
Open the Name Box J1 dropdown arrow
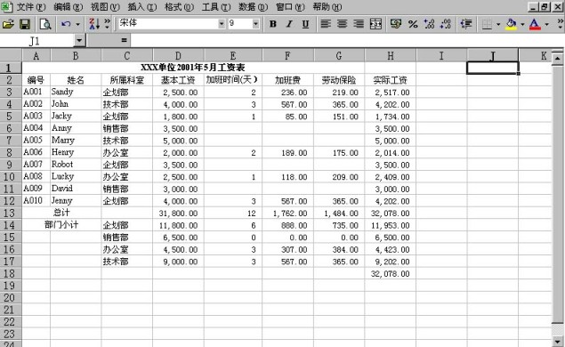coord(79,40)
